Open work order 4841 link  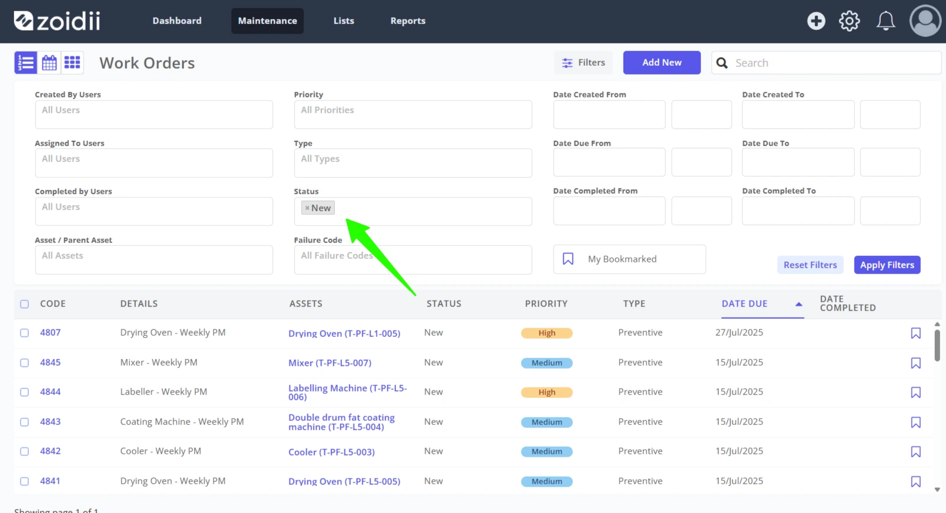pyautogui.click(x=51, y=481)
